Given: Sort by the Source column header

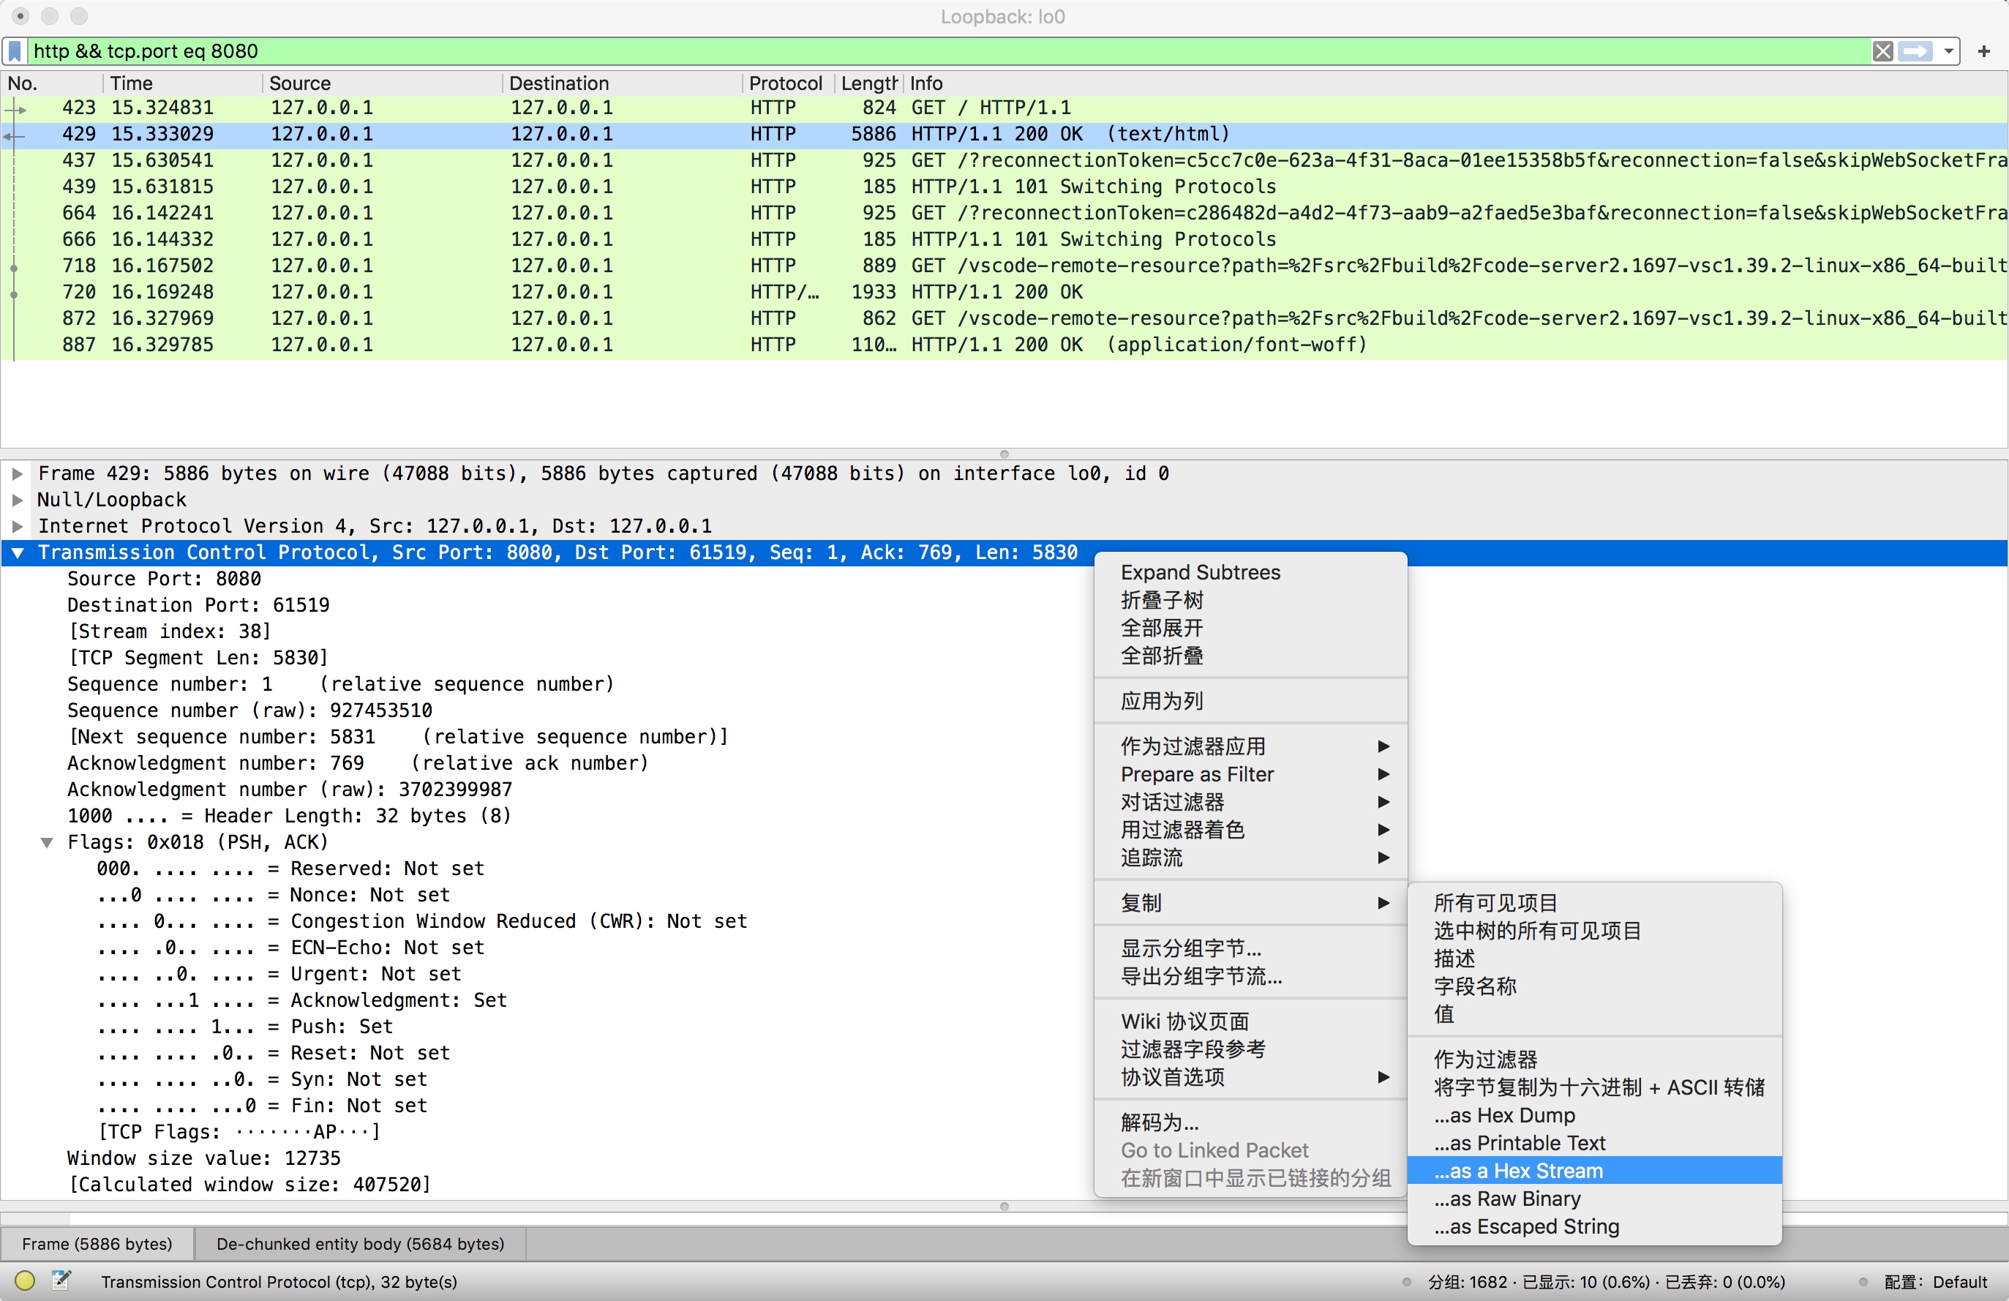Looking at the screenshot, I should 383,83.
